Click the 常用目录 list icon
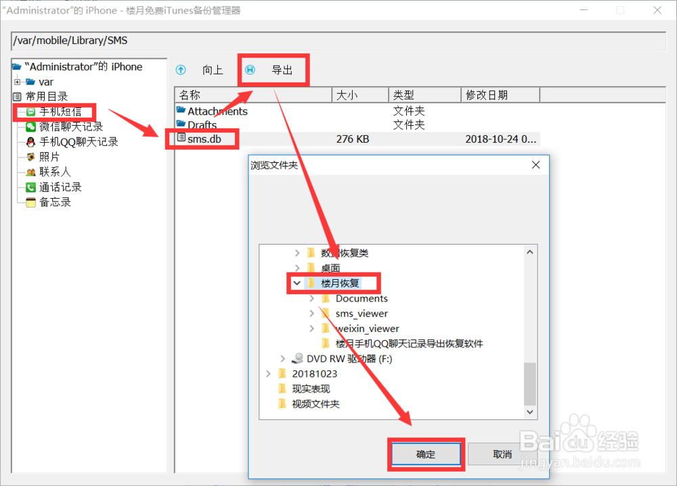677x486 pixels. (x=17, y=97)
